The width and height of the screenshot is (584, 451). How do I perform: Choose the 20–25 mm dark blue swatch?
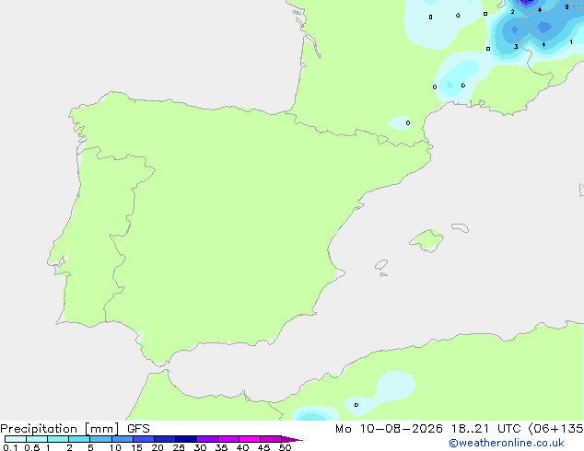pos(165,439)
